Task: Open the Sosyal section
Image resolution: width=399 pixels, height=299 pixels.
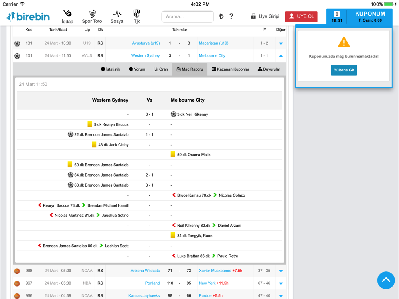Action: 117,17
